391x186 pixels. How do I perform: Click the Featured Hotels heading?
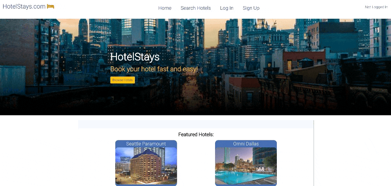click(x=196, y=135)
